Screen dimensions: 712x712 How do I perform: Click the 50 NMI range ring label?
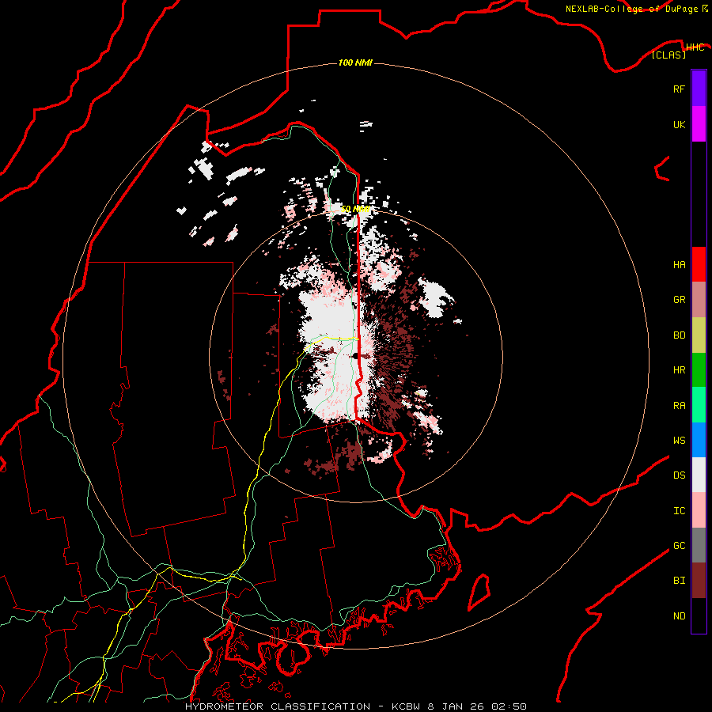355,209
